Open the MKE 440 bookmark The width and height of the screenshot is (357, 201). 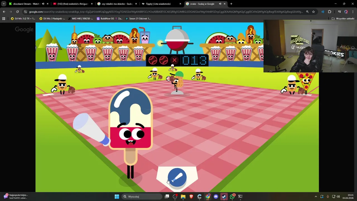pos(80,18)
